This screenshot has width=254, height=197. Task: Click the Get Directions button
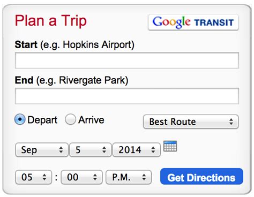pos(201,176)
